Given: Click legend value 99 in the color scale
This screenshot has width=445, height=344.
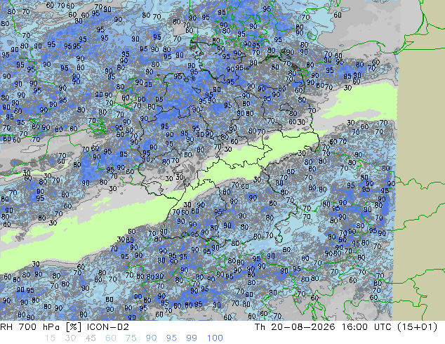Looking at the screenshot, I should pyautogui.click(x=192, y=338).
